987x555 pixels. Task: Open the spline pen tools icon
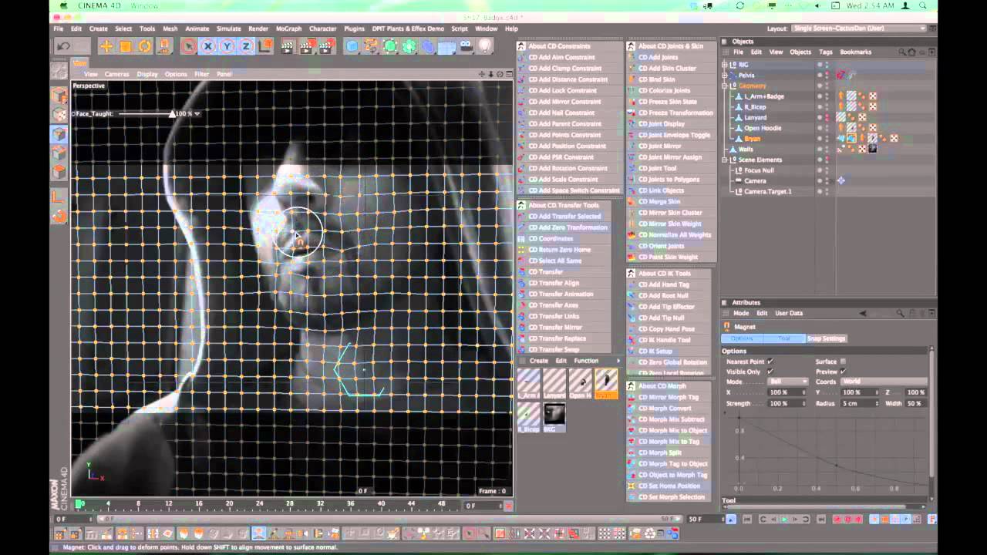click(372, 47)
